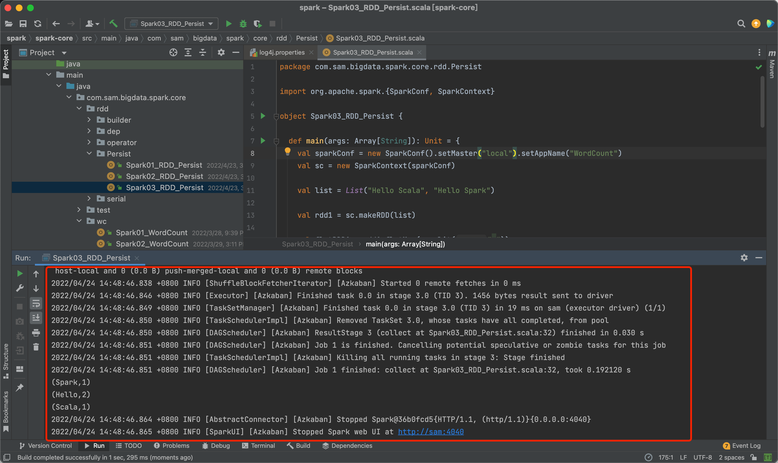Screen dimensions: 778x463
Task: Open the TODO tool window
Action: pyautogui.click(x=129, y=446)
